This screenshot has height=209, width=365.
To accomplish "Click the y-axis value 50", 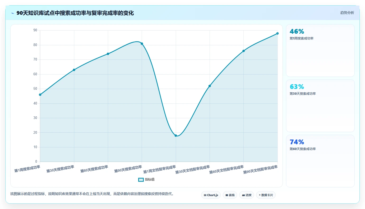I will click(x=35, y=89).
